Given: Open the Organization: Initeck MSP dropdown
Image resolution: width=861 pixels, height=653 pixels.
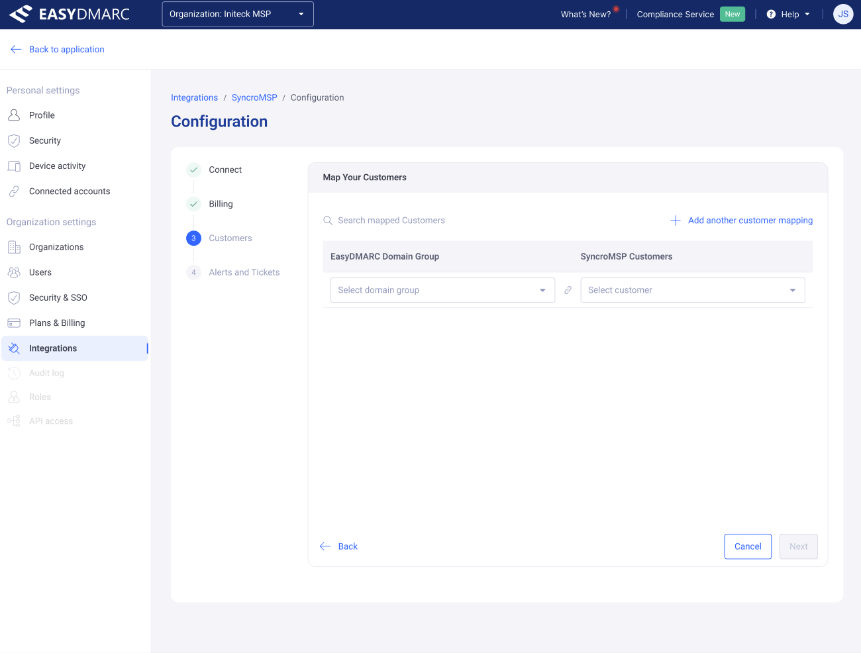Looking at the screenshot, I should [238, 14].
